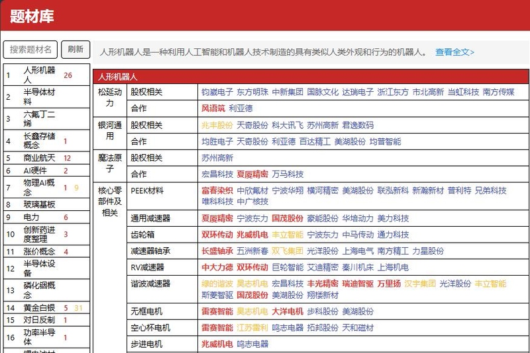This screenshot has width=530, height=353.
Task: Open 国茂股份 in the 通用减速器 row
Action: coord(288,218)
